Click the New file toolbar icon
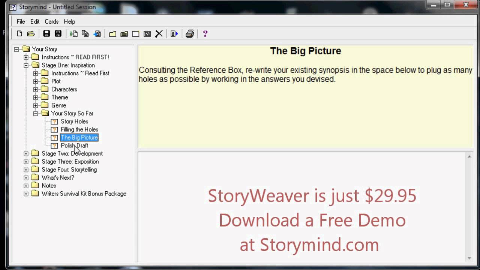Viewport: 480px width, 270px height. coord(19,34)
